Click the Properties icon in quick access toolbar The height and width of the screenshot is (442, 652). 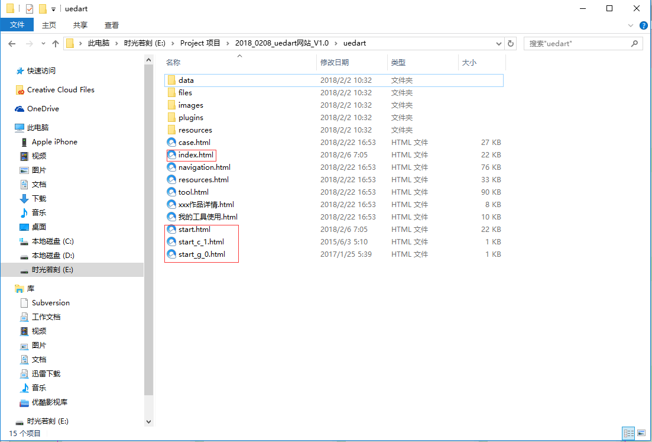(30, 9)
